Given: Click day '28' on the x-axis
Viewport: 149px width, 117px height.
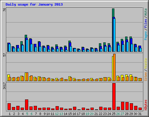Looking at the screenshot, I should 127,114.
